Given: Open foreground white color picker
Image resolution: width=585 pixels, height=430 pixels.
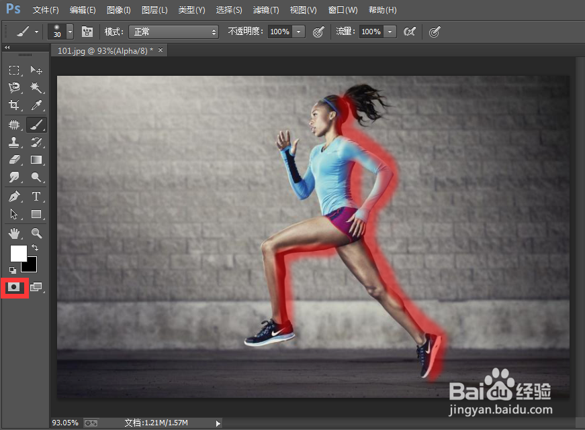Looking at the screenshot, I should click(x=17, y=253).
